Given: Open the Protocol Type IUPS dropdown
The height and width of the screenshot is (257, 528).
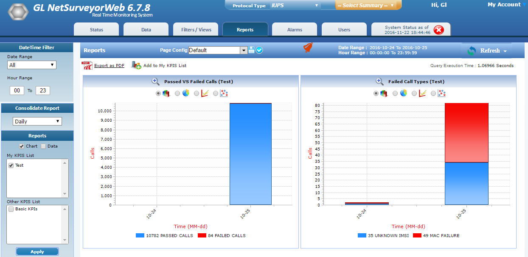Looking at the screenshot, I should (x=295, y=6).
